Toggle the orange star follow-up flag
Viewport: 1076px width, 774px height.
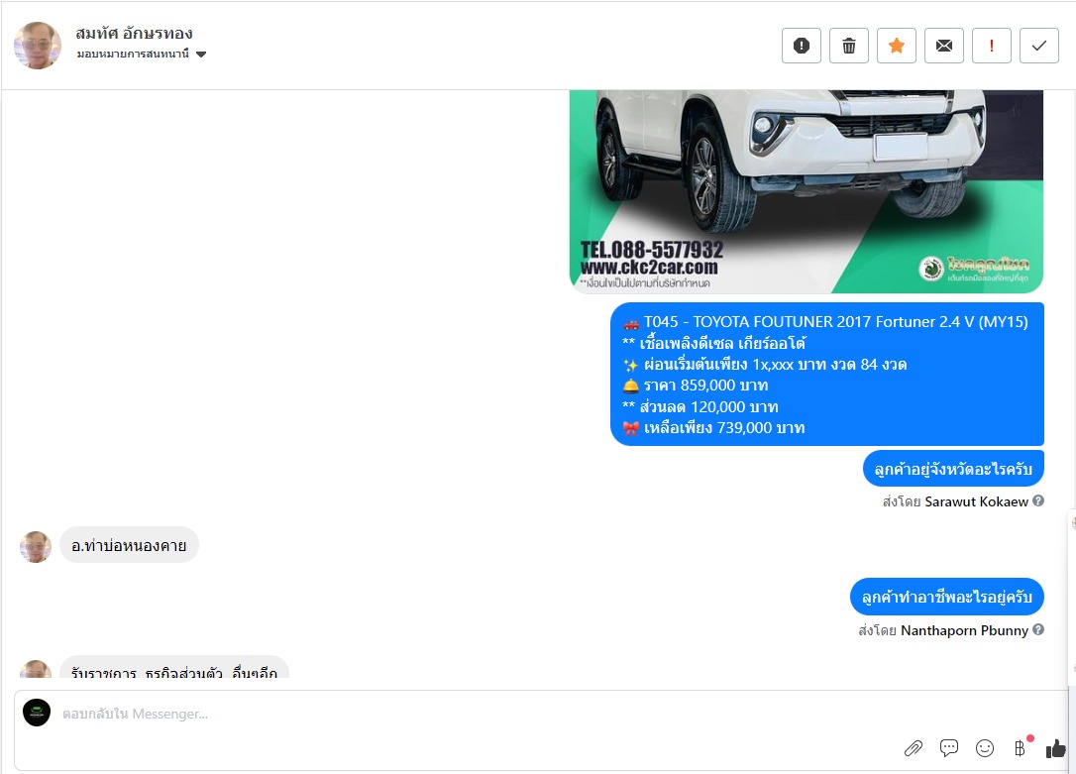tap(897, 46)
